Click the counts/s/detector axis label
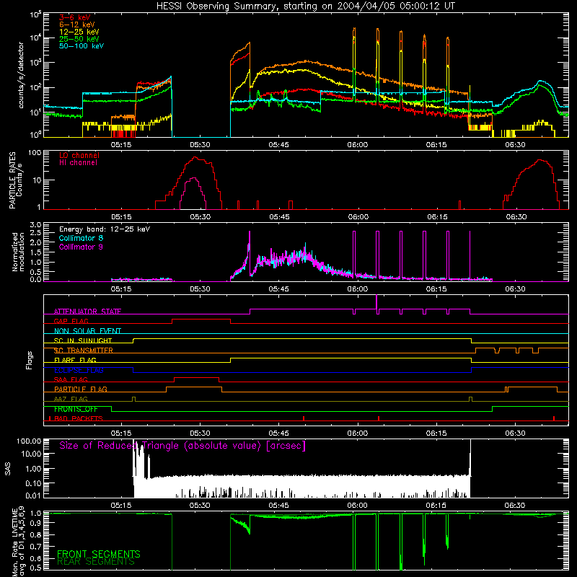 (21, 75)
